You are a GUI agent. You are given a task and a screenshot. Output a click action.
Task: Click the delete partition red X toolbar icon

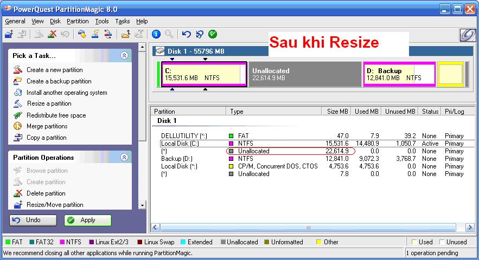click(x=52, y=34)
